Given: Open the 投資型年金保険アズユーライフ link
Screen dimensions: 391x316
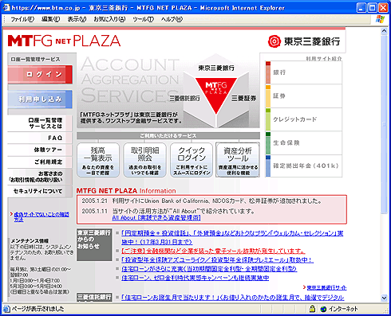Looking at the screenshot, I should 217,259.
